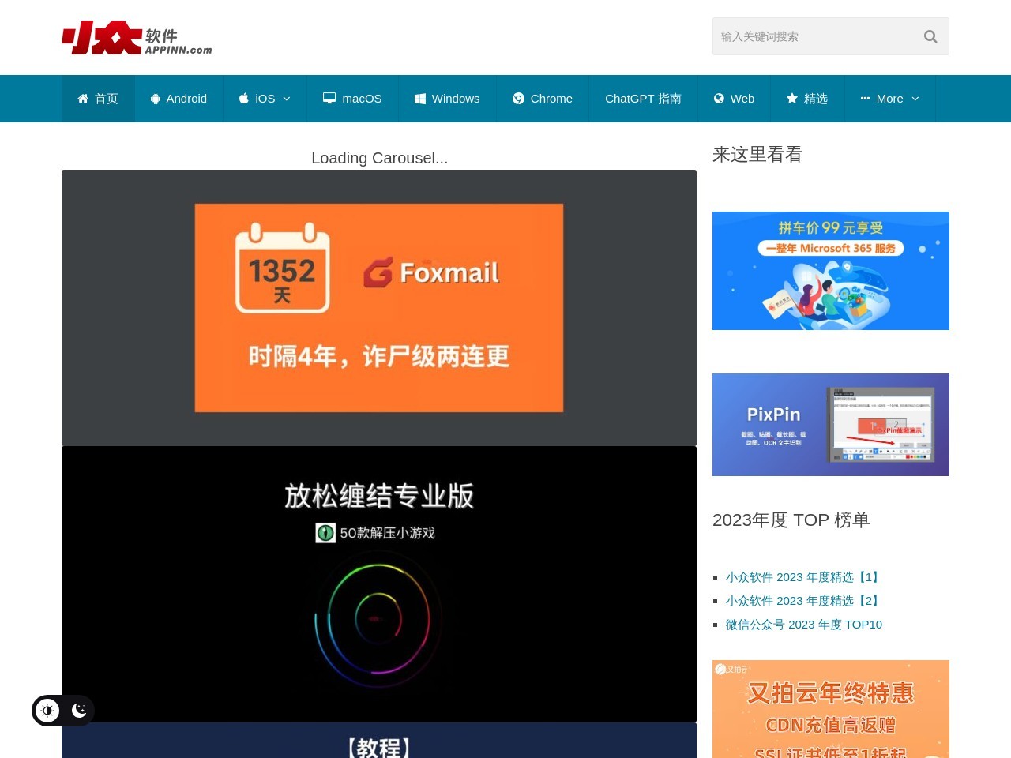Enable dark mode with the moon toggle
Screen dimensions: 1011x758
(79, 710)
